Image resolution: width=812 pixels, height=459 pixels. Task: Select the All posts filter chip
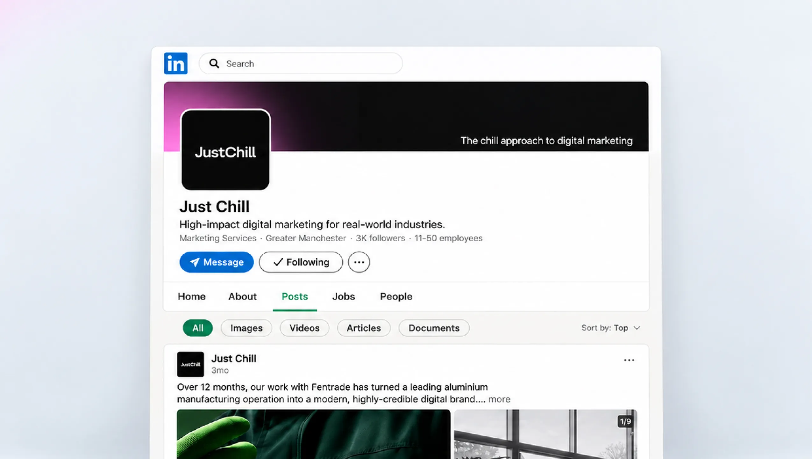click(198, 328)
